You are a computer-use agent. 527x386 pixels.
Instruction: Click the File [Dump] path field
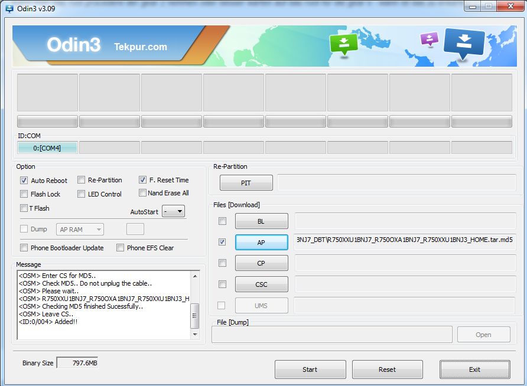[x=331, y=335]
